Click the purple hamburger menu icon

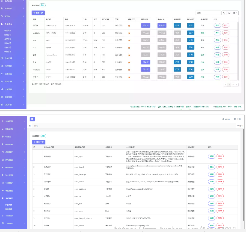[x=32, y=119]
